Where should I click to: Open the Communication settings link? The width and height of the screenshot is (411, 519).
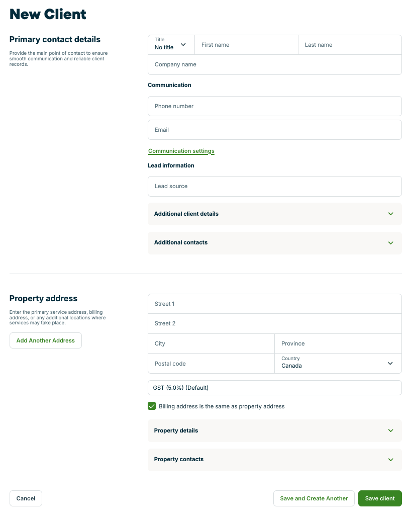coord(181,151)
